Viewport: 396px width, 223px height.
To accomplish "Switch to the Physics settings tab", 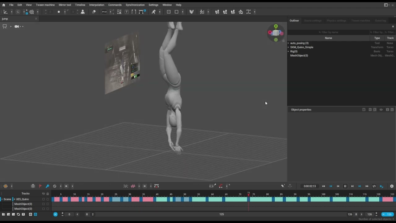I will [x=336, y=21].
